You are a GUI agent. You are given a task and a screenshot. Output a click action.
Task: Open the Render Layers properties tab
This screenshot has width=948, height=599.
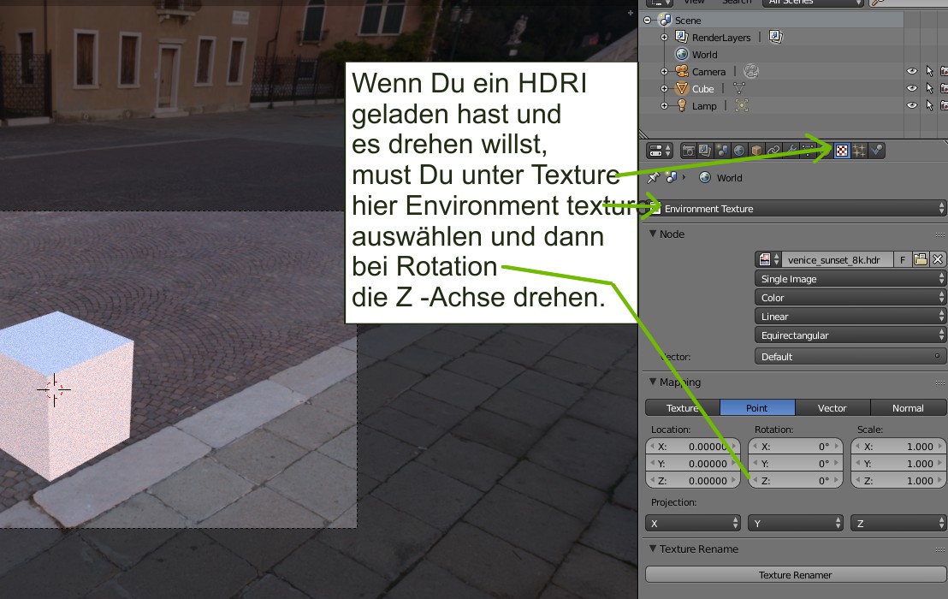tap(705, 151)
